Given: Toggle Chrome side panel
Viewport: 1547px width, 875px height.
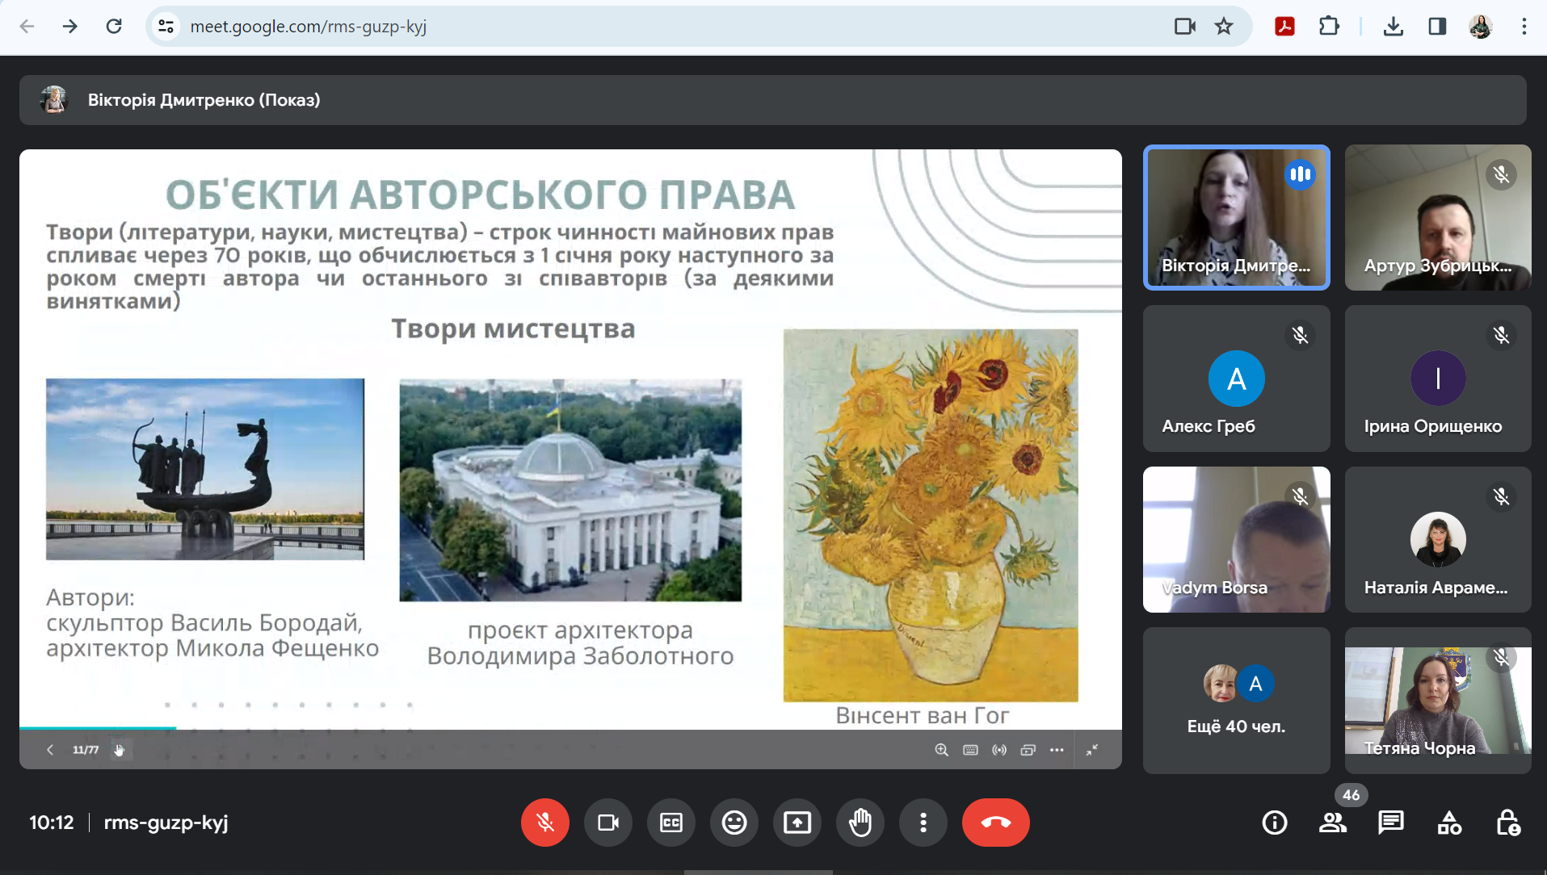Looking at the screenshot, I should tap(1437, 26).
